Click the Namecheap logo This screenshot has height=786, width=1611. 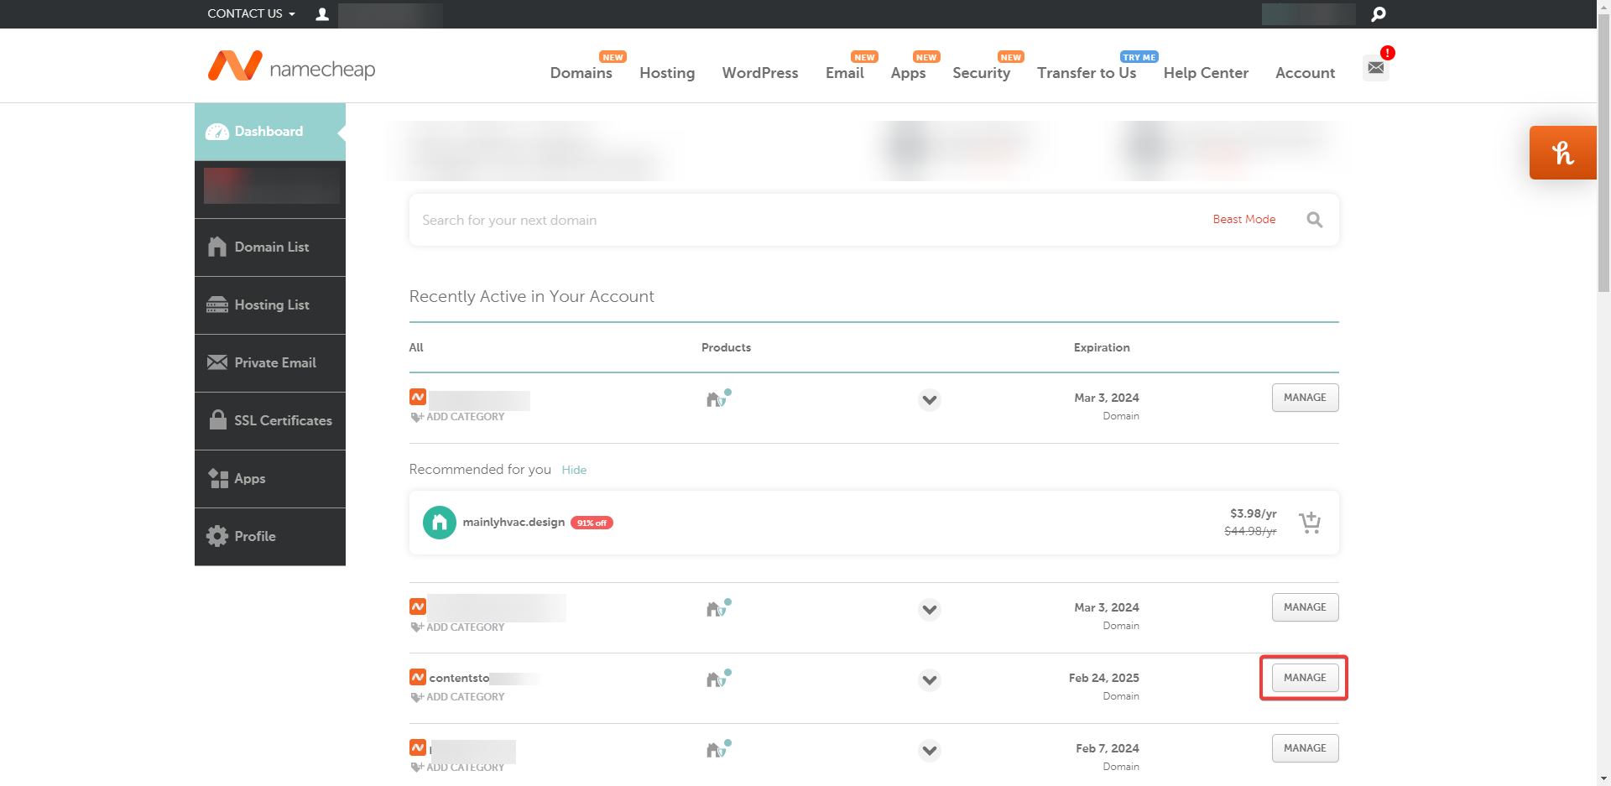tap(291, 66)
